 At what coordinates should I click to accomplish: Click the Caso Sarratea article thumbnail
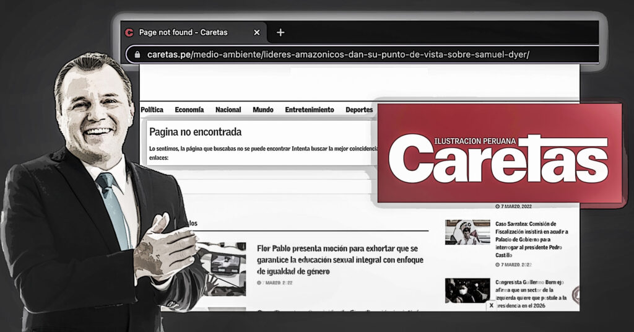467,232
